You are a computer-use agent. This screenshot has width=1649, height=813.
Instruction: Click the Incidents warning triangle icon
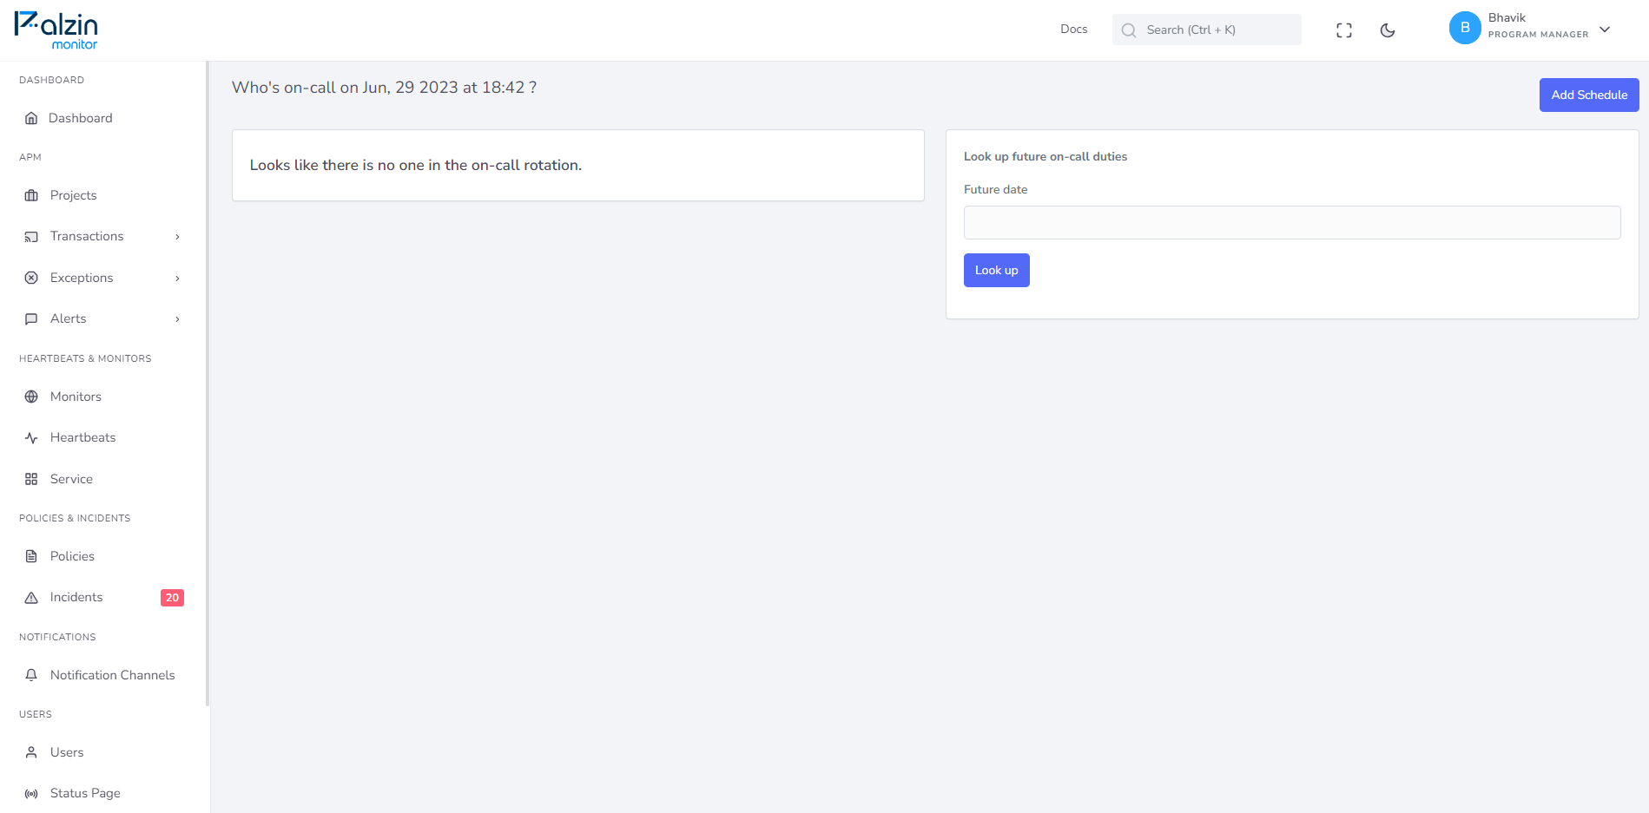pyautogui.click(x=31, y=597)
